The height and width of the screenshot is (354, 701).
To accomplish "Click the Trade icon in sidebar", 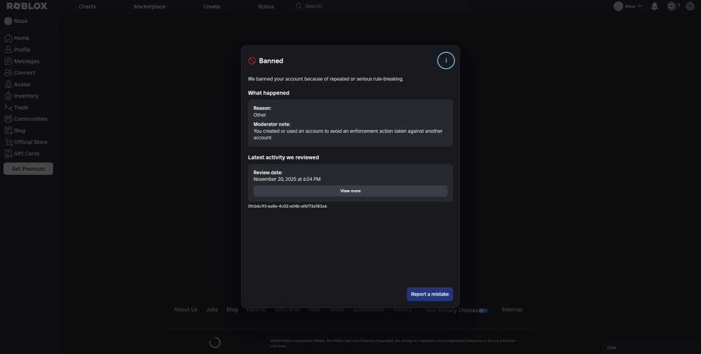I will [x=8, y=107].
